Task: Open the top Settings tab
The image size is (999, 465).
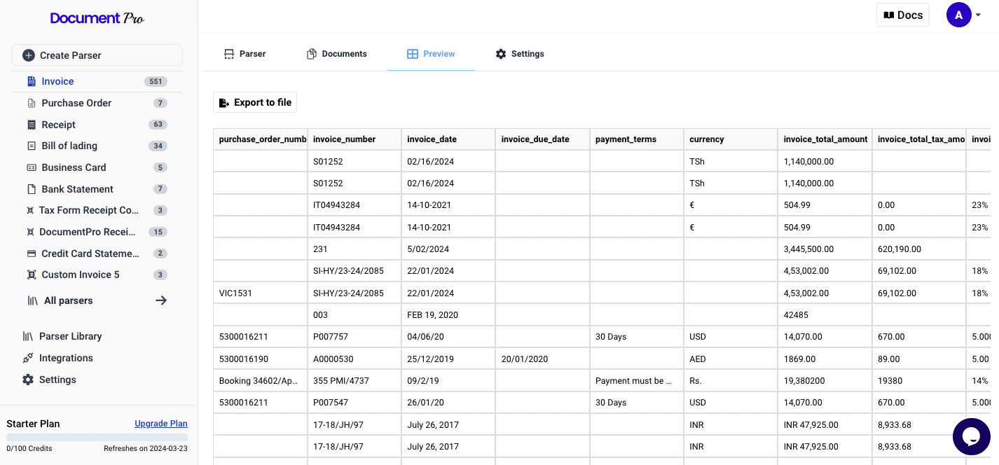Action: pos(520,54)
